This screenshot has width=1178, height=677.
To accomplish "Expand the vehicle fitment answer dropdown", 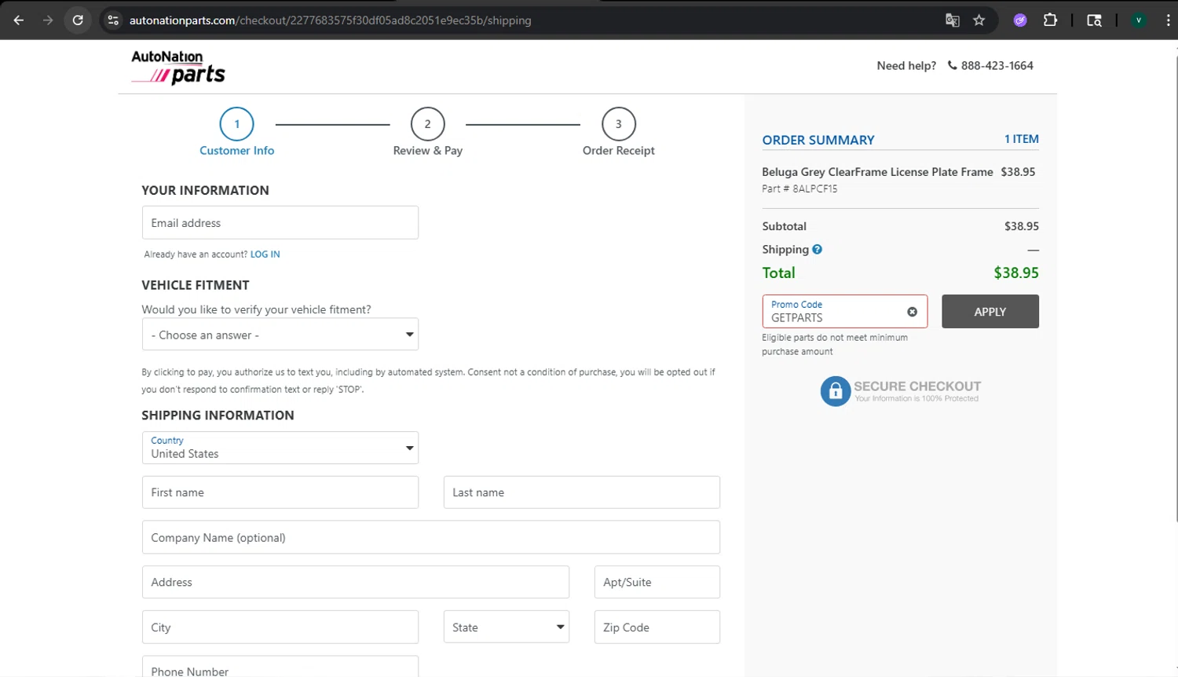I will (280, 335).
